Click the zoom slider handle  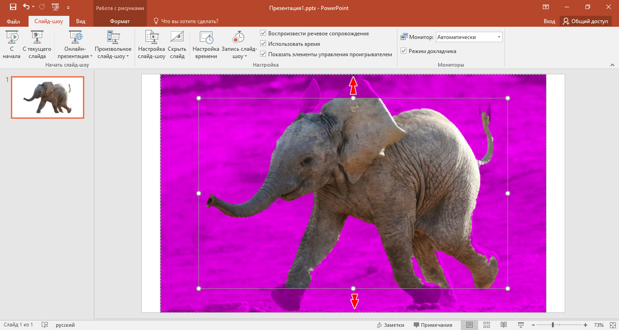[552, 325]
